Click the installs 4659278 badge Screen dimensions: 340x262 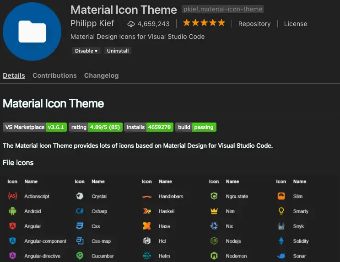tap(149, 127)
